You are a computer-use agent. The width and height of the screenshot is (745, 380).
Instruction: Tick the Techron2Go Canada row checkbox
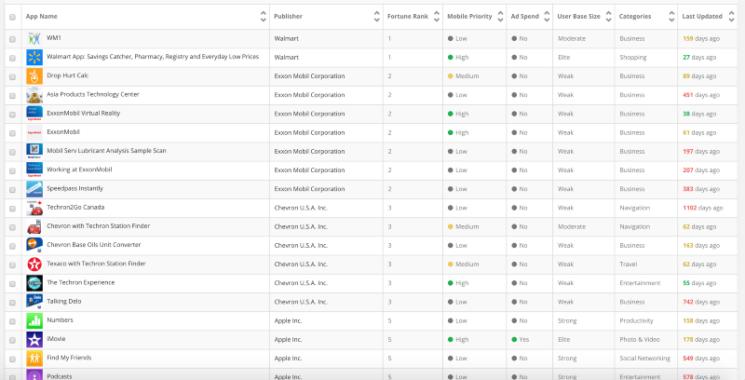[12, 209]
